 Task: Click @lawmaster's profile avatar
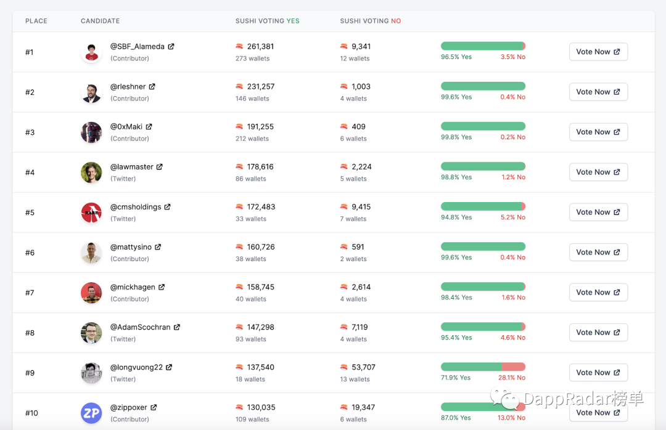tap(91, 172)
